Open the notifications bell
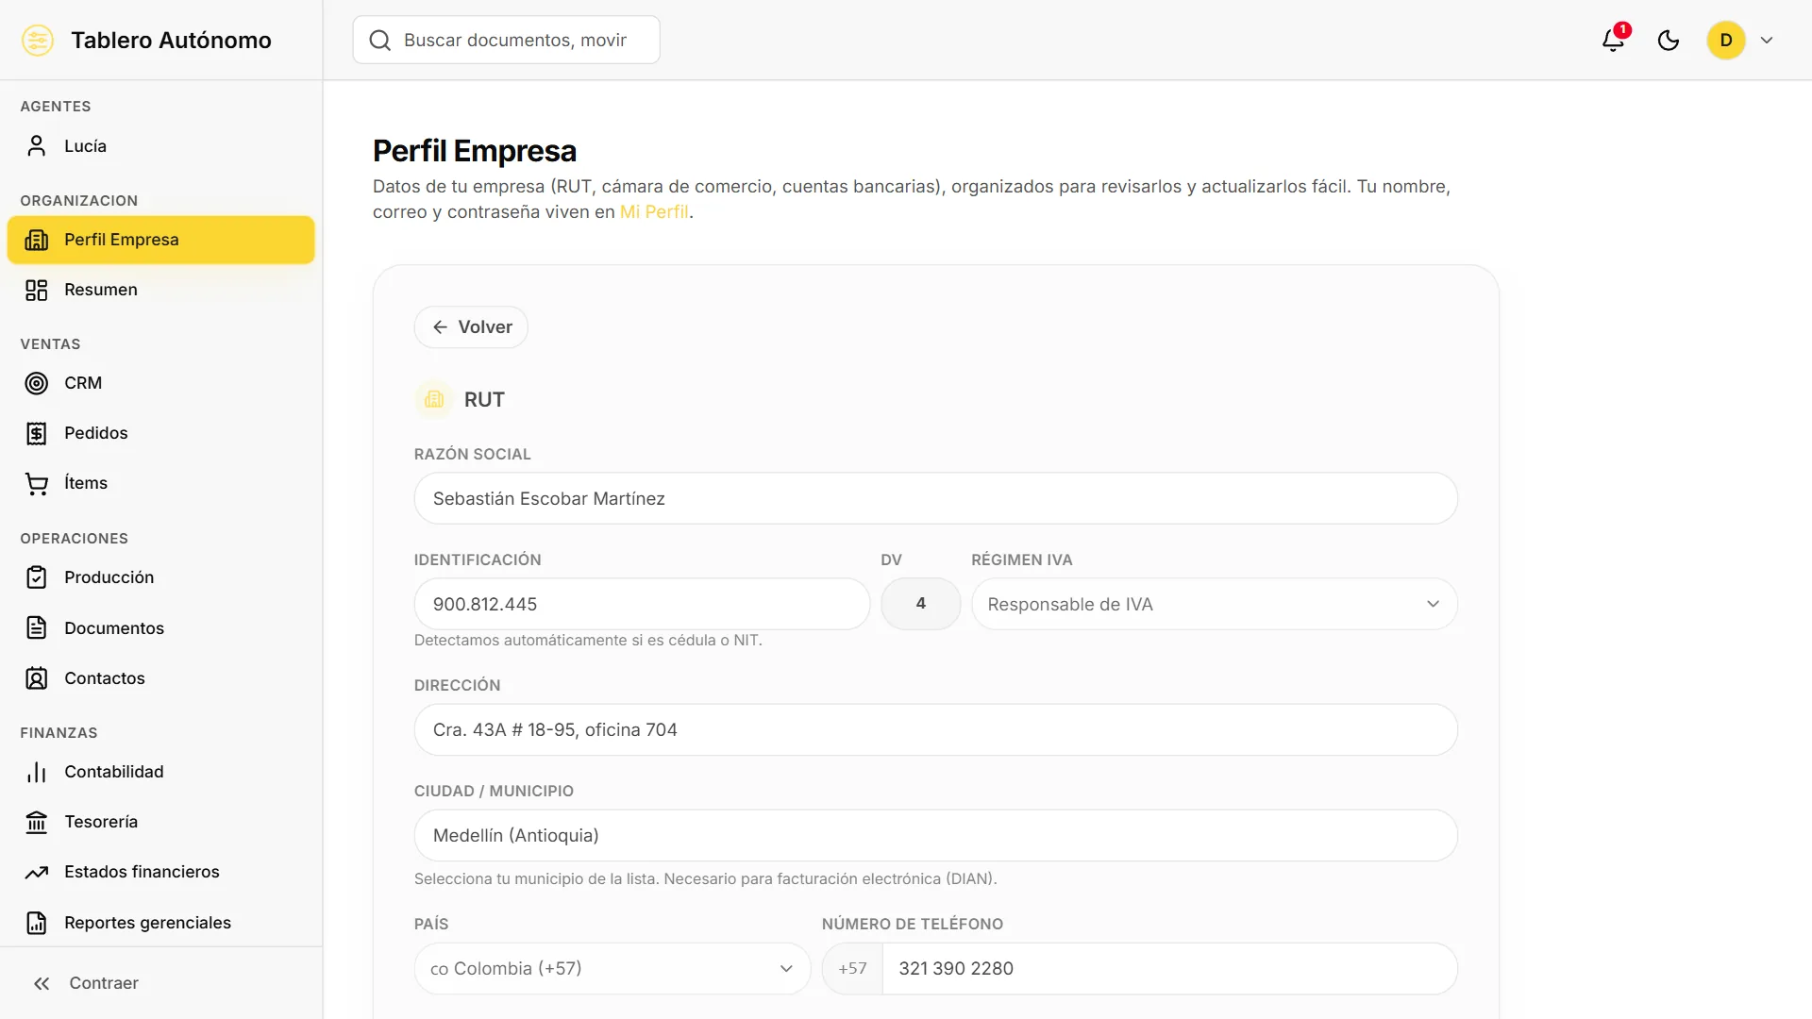 click(1613, 40)
